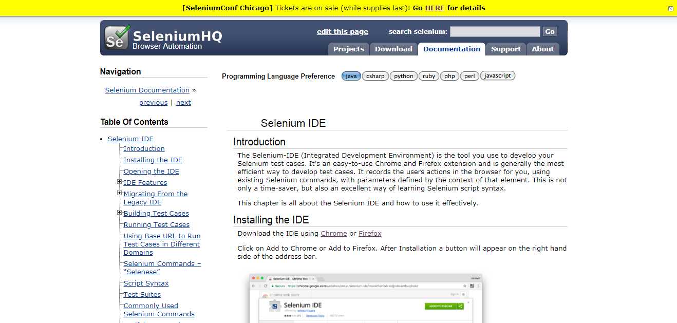Go to the next page link

183,102
